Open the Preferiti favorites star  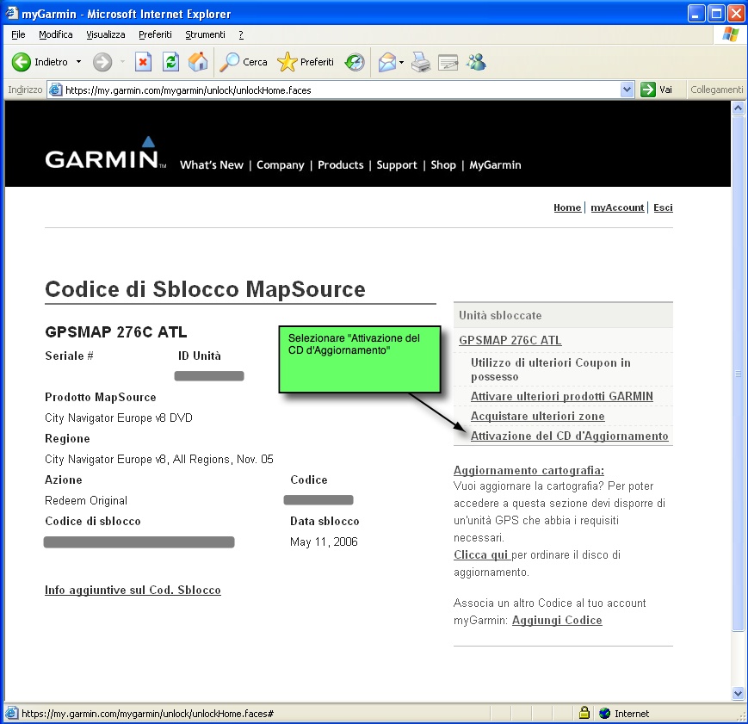click(306, 62)
